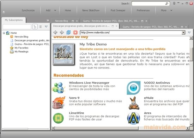The width and height of the screenshot is (194, 138).
Task: Refresh the page with the blue reload icon
Action: (68, 32)
